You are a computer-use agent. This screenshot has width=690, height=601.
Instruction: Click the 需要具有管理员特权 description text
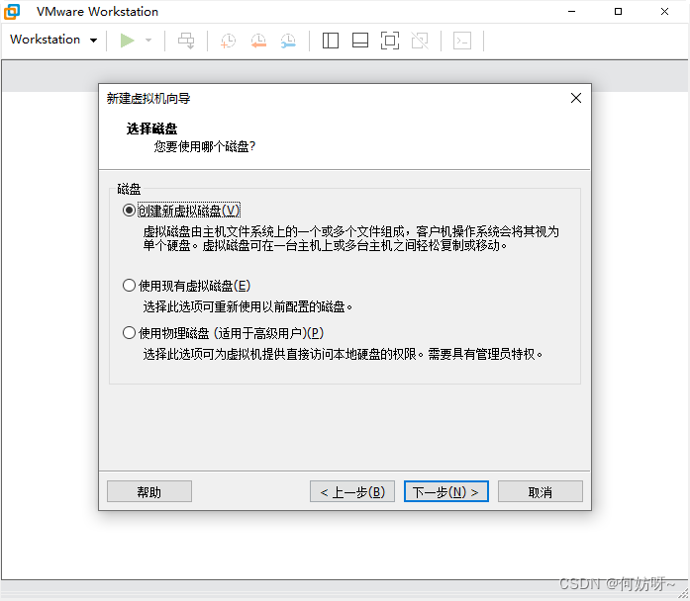[x=485, y=354]
